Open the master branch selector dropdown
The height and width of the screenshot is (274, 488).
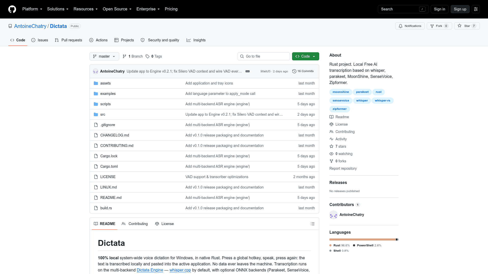click(104, 56)
